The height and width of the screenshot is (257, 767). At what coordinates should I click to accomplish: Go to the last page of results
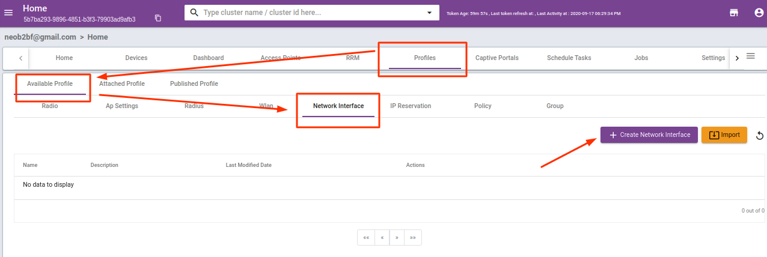(x=413, y=237)
